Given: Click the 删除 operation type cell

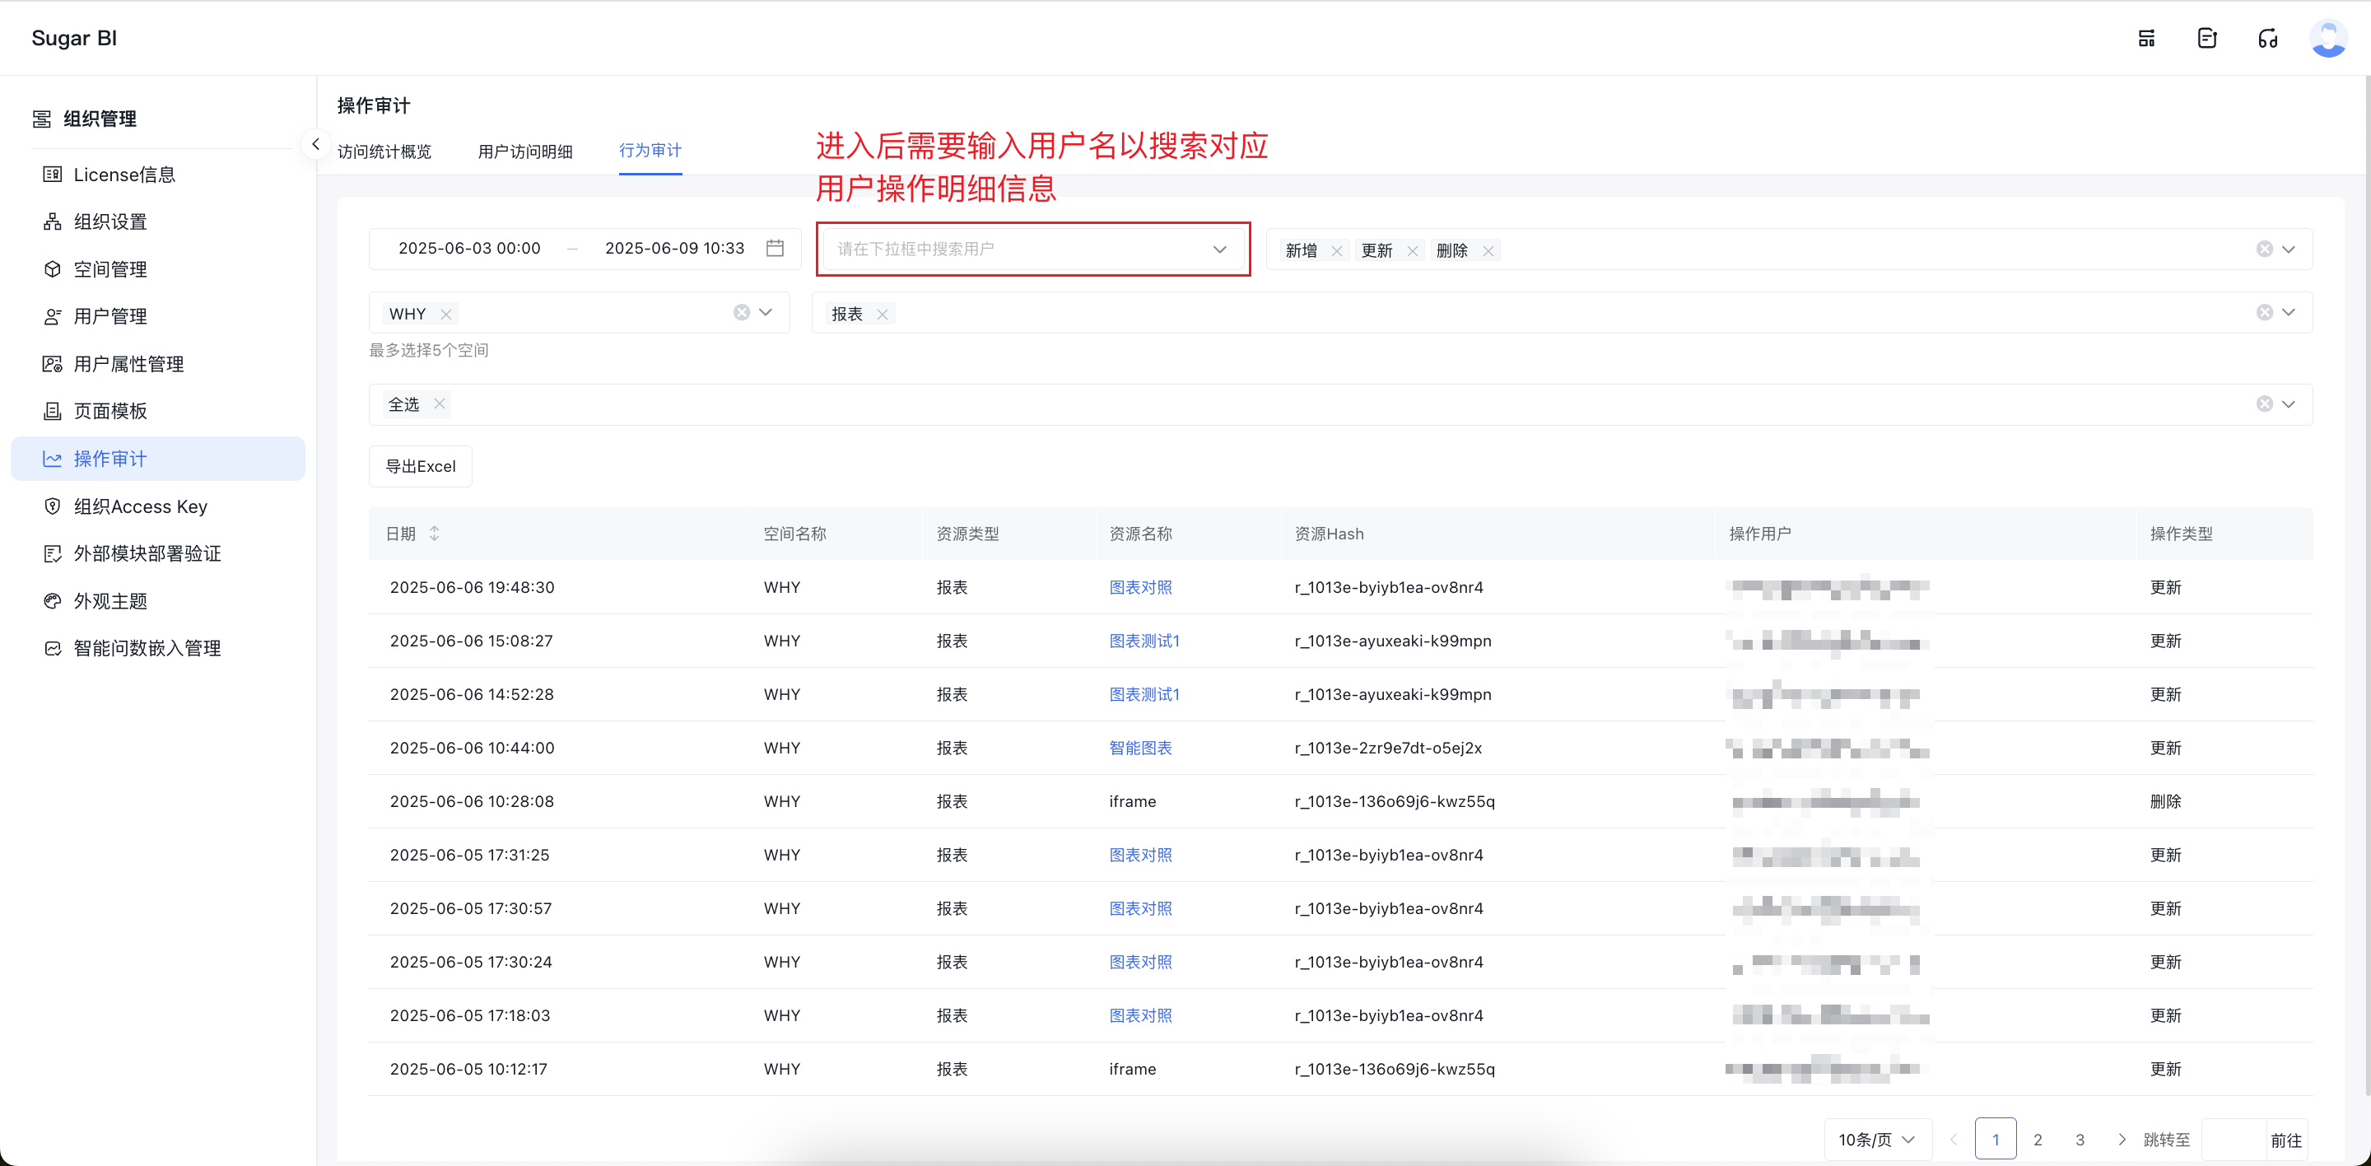Looking at the screenshot, I should pos(2165,801).
